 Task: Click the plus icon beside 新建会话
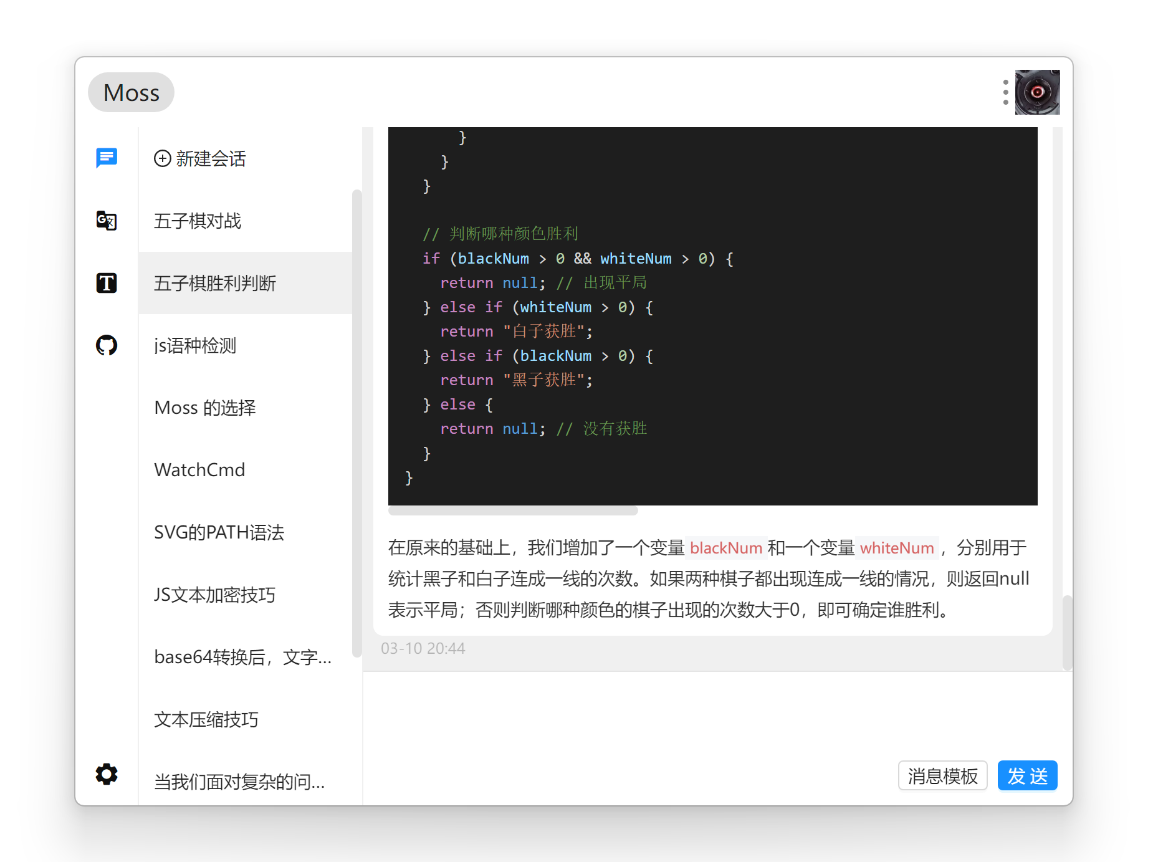pyautogui.click(x=162, y=158)
